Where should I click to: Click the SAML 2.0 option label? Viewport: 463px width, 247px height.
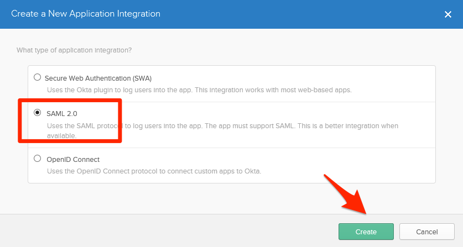(x=61, y=113)
